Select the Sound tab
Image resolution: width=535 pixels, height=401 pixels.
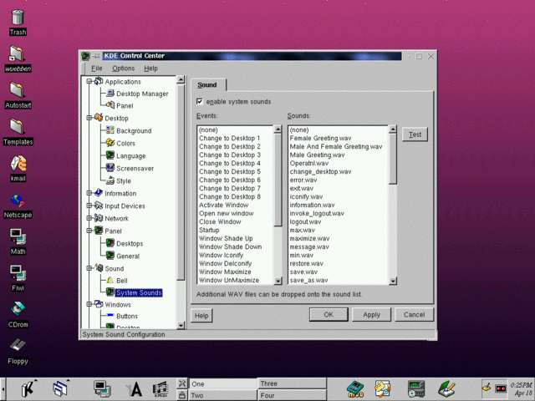point(207,85)
